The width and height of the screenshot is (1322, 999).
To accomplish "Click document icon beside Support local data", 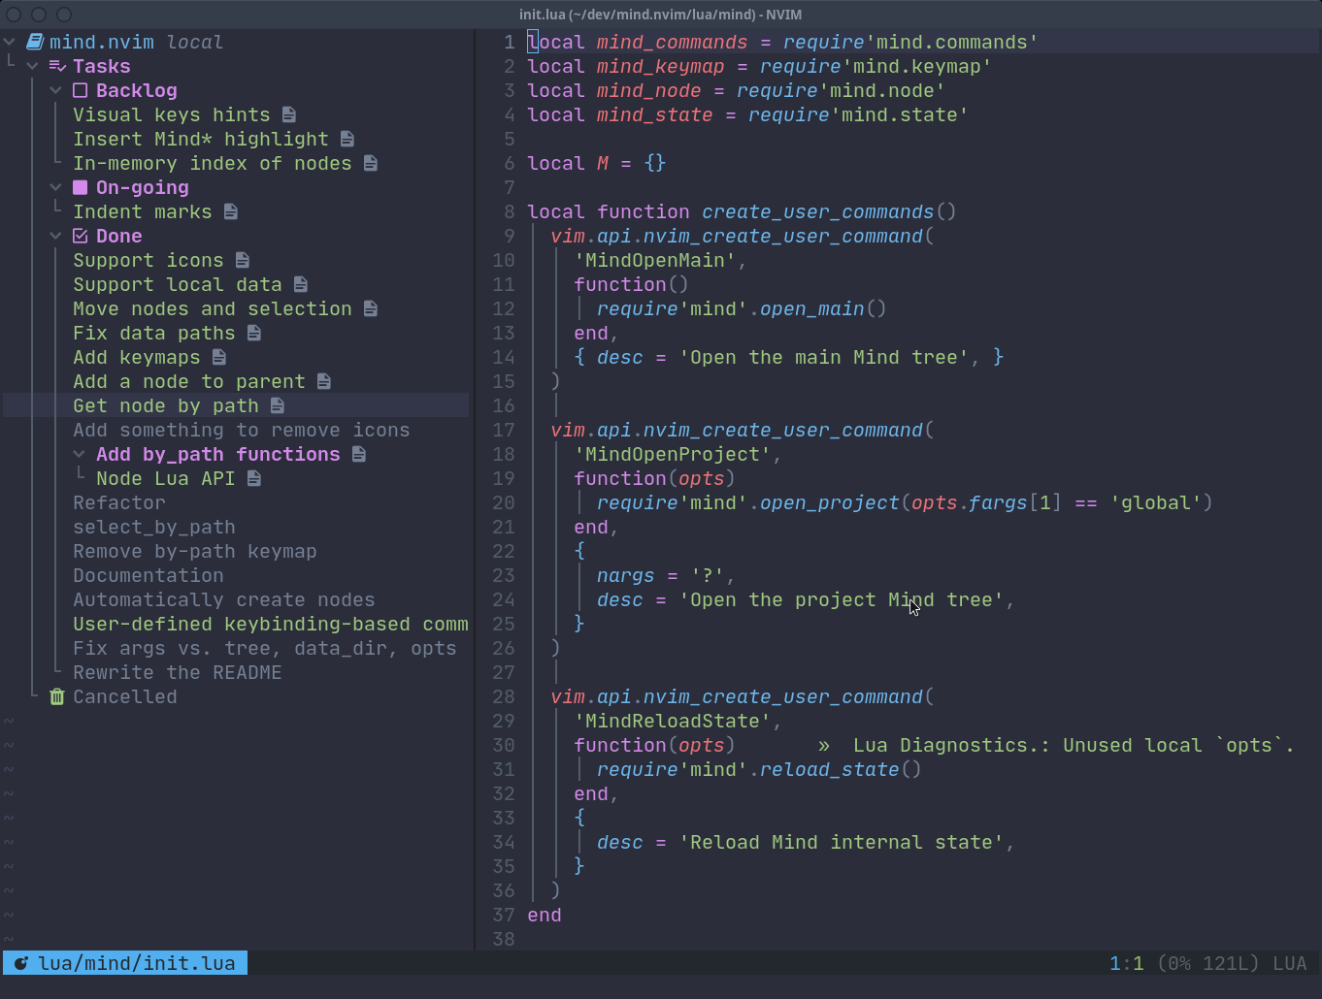I will tap(300, 284).
